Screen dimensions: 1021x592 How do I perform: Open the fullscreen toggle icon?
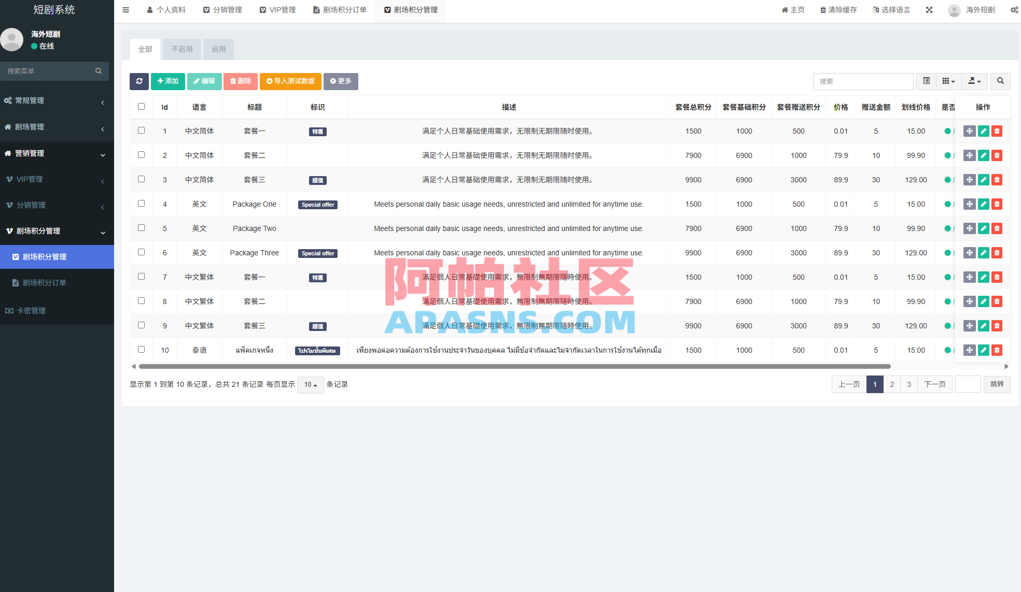(x=929, y=9)
